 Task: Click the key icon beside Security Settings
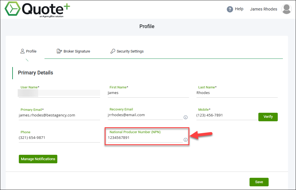click(x=113, y=51)
